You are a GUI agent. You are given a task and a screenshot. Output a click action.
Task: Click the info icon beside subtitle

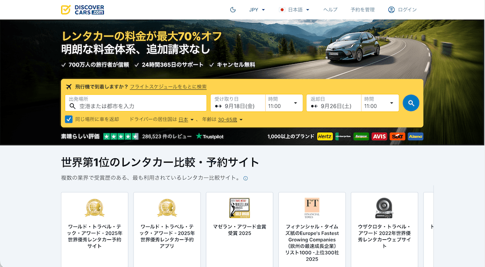click(245, 178)
